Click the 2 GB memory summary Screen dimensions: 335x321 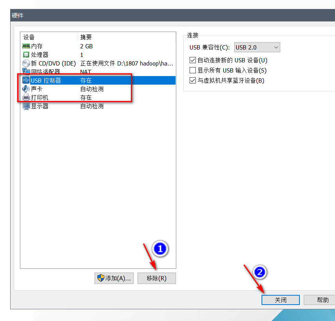[86, 46]
